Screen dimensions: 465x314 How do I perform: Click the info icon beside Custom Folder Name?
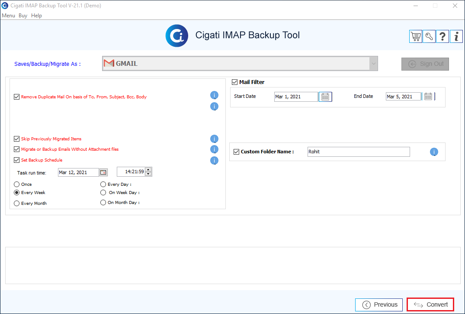coord(434,152)
